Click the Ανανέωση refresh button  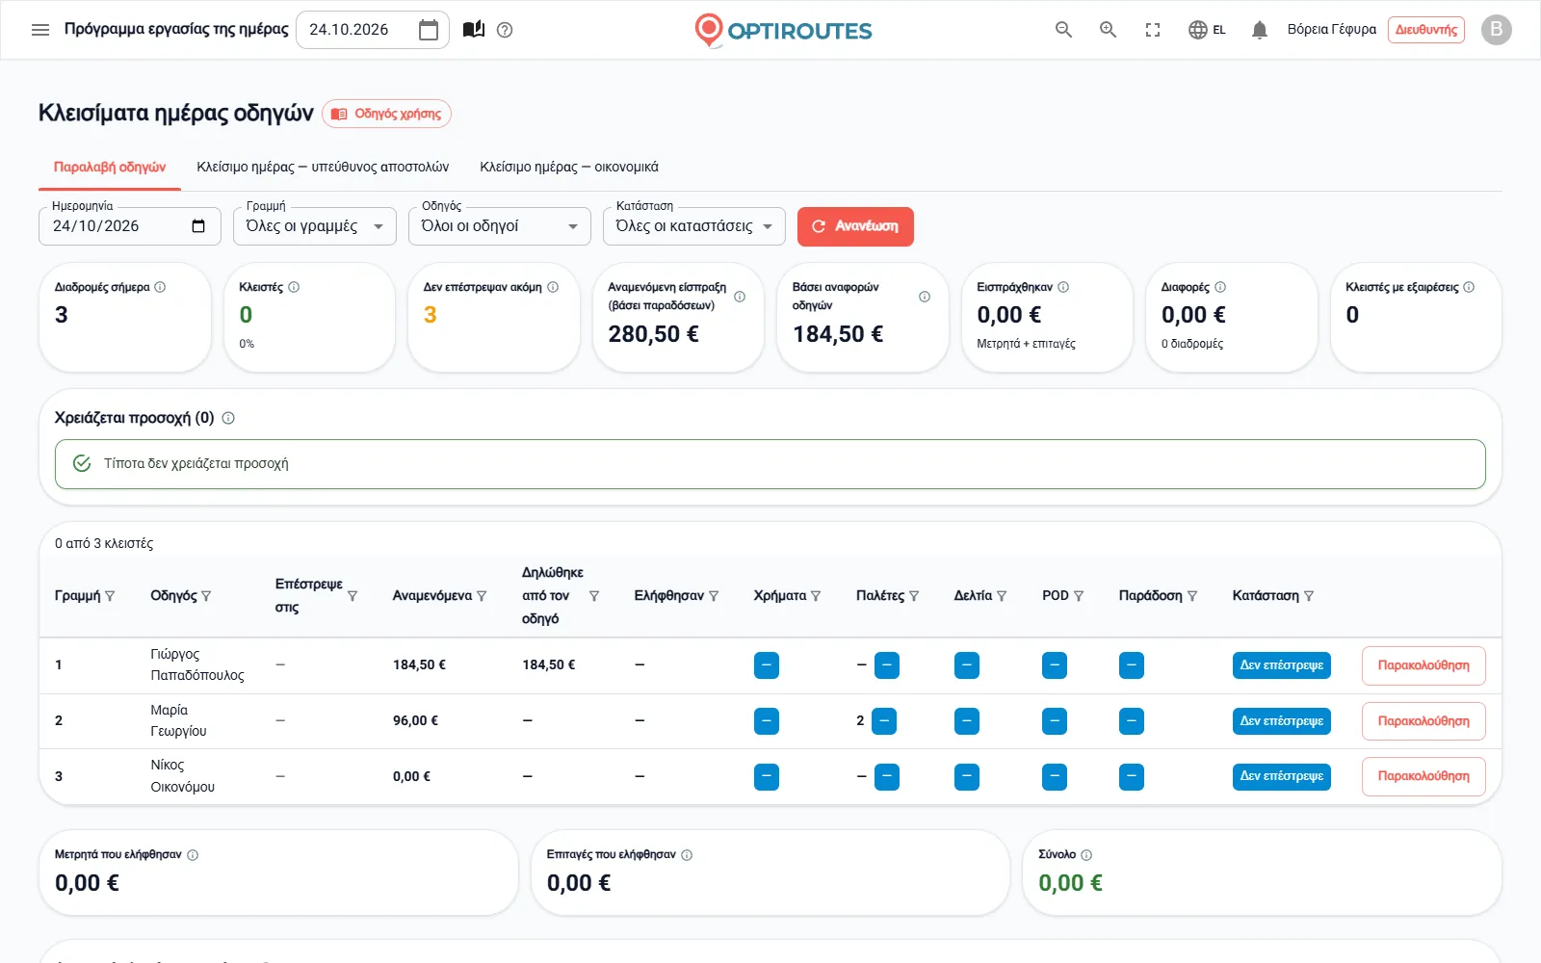[x=855, y=226]
